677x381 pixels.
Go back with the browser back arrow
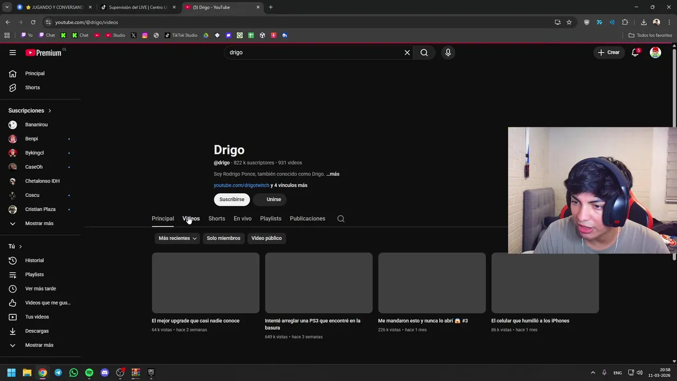point(7,22)
